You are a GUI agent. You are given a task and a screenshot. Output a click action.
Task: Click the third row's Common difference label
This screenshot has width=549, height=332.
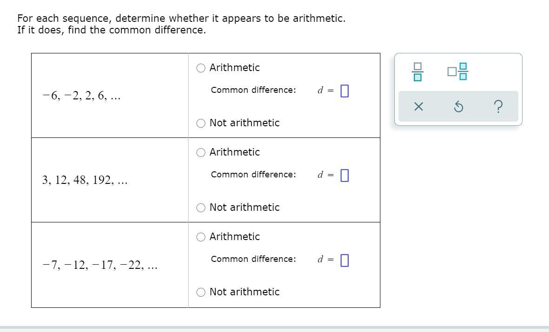tap(253, 259)
